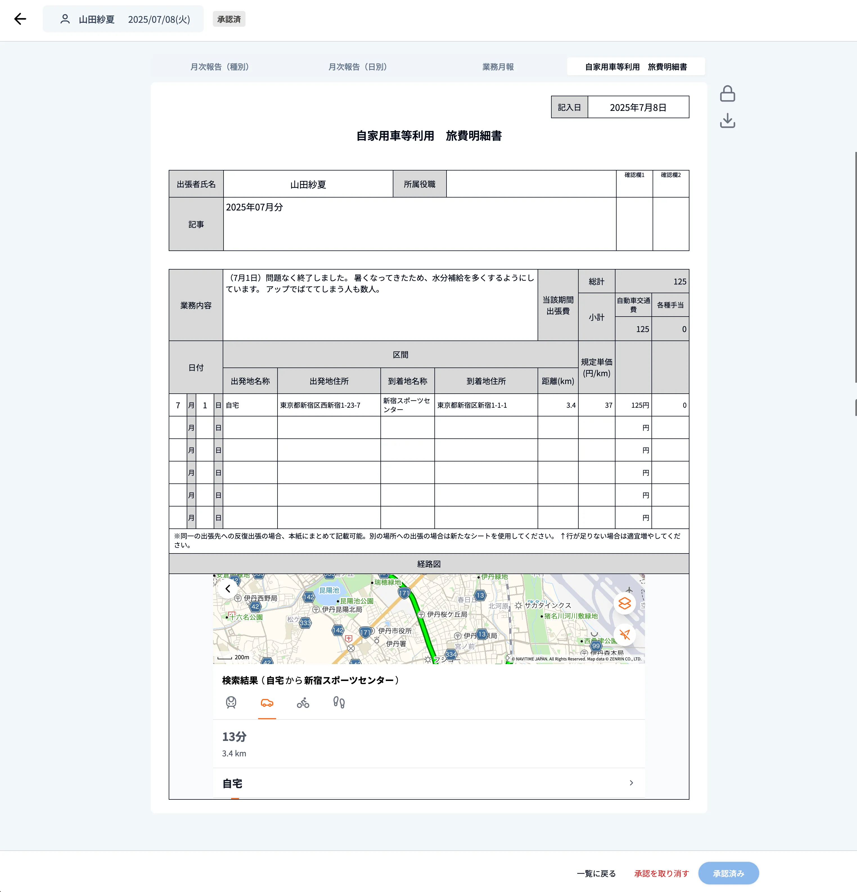Select the train route mode icon
Image resolution: width=857 pixels, height=892 pixels.
tap(231, 703)
